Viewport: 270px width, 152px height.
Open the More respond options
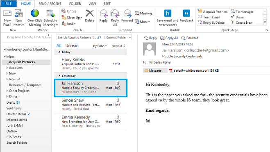tap(142, 22)
